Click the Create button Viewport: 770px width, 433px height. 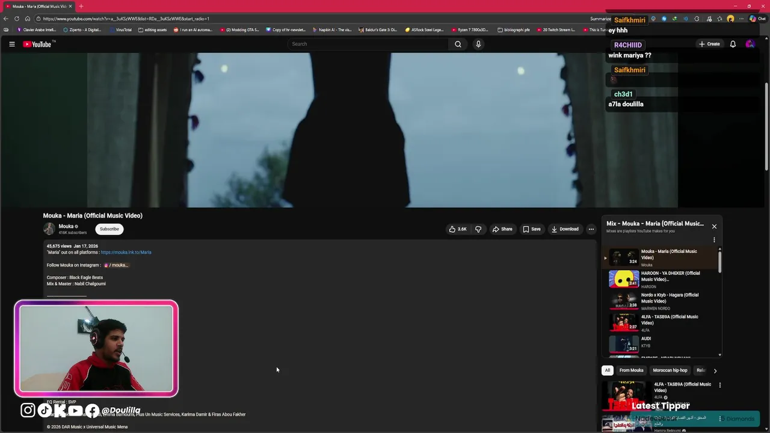click(709, 44)
